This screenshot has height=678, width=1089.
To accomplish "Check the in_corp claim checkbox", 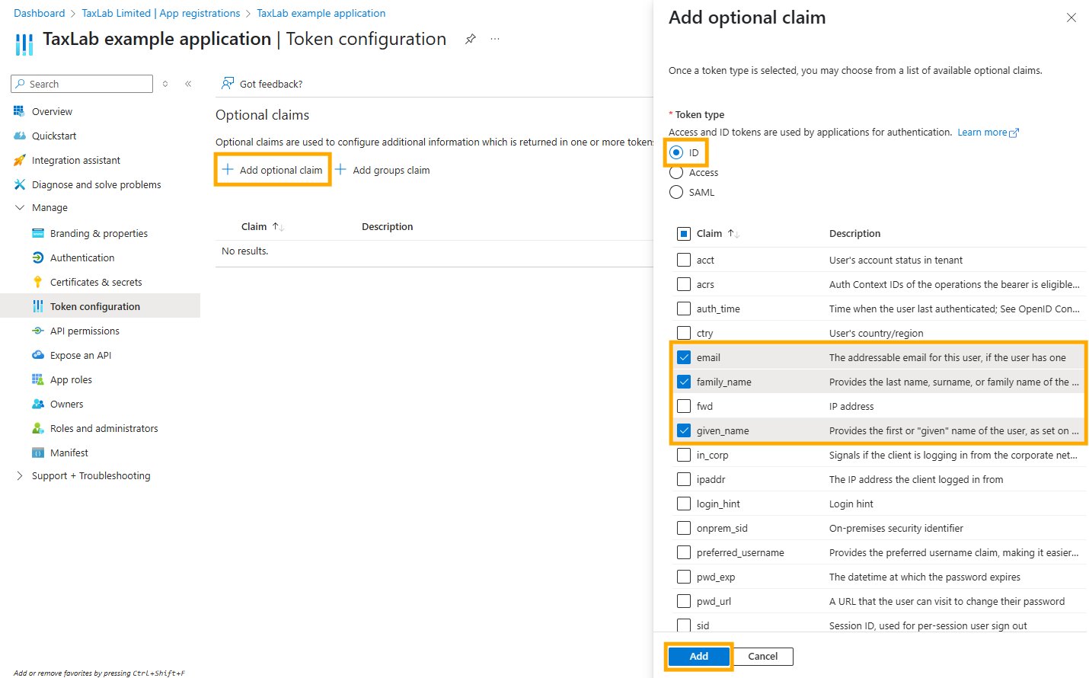I will (684, 455).
